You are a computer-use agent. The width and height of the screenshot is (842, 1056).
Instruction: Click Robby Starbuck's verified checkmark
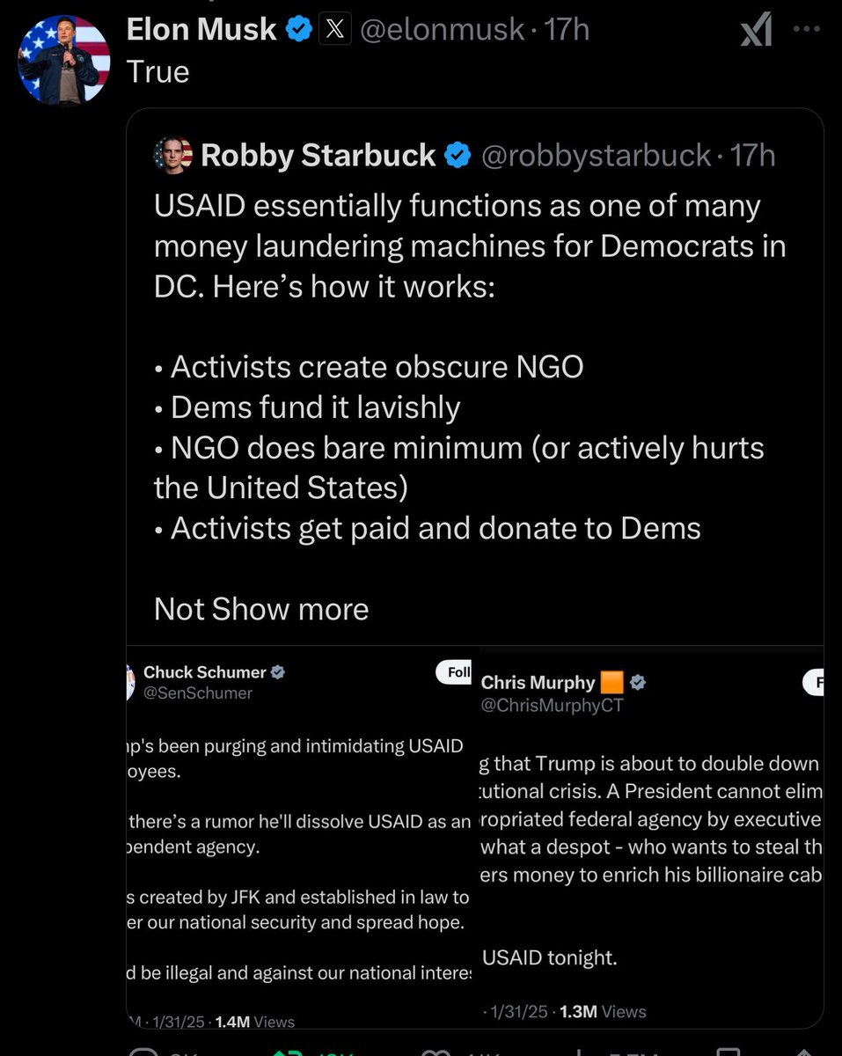[457, 156]
